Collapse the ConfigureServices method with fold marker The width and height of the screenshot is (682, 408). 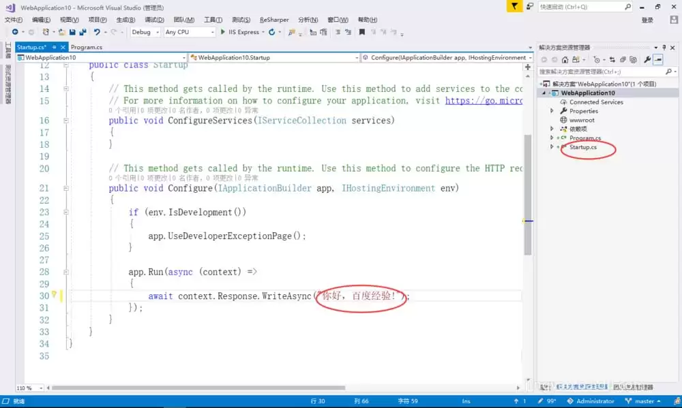[64, 120]
